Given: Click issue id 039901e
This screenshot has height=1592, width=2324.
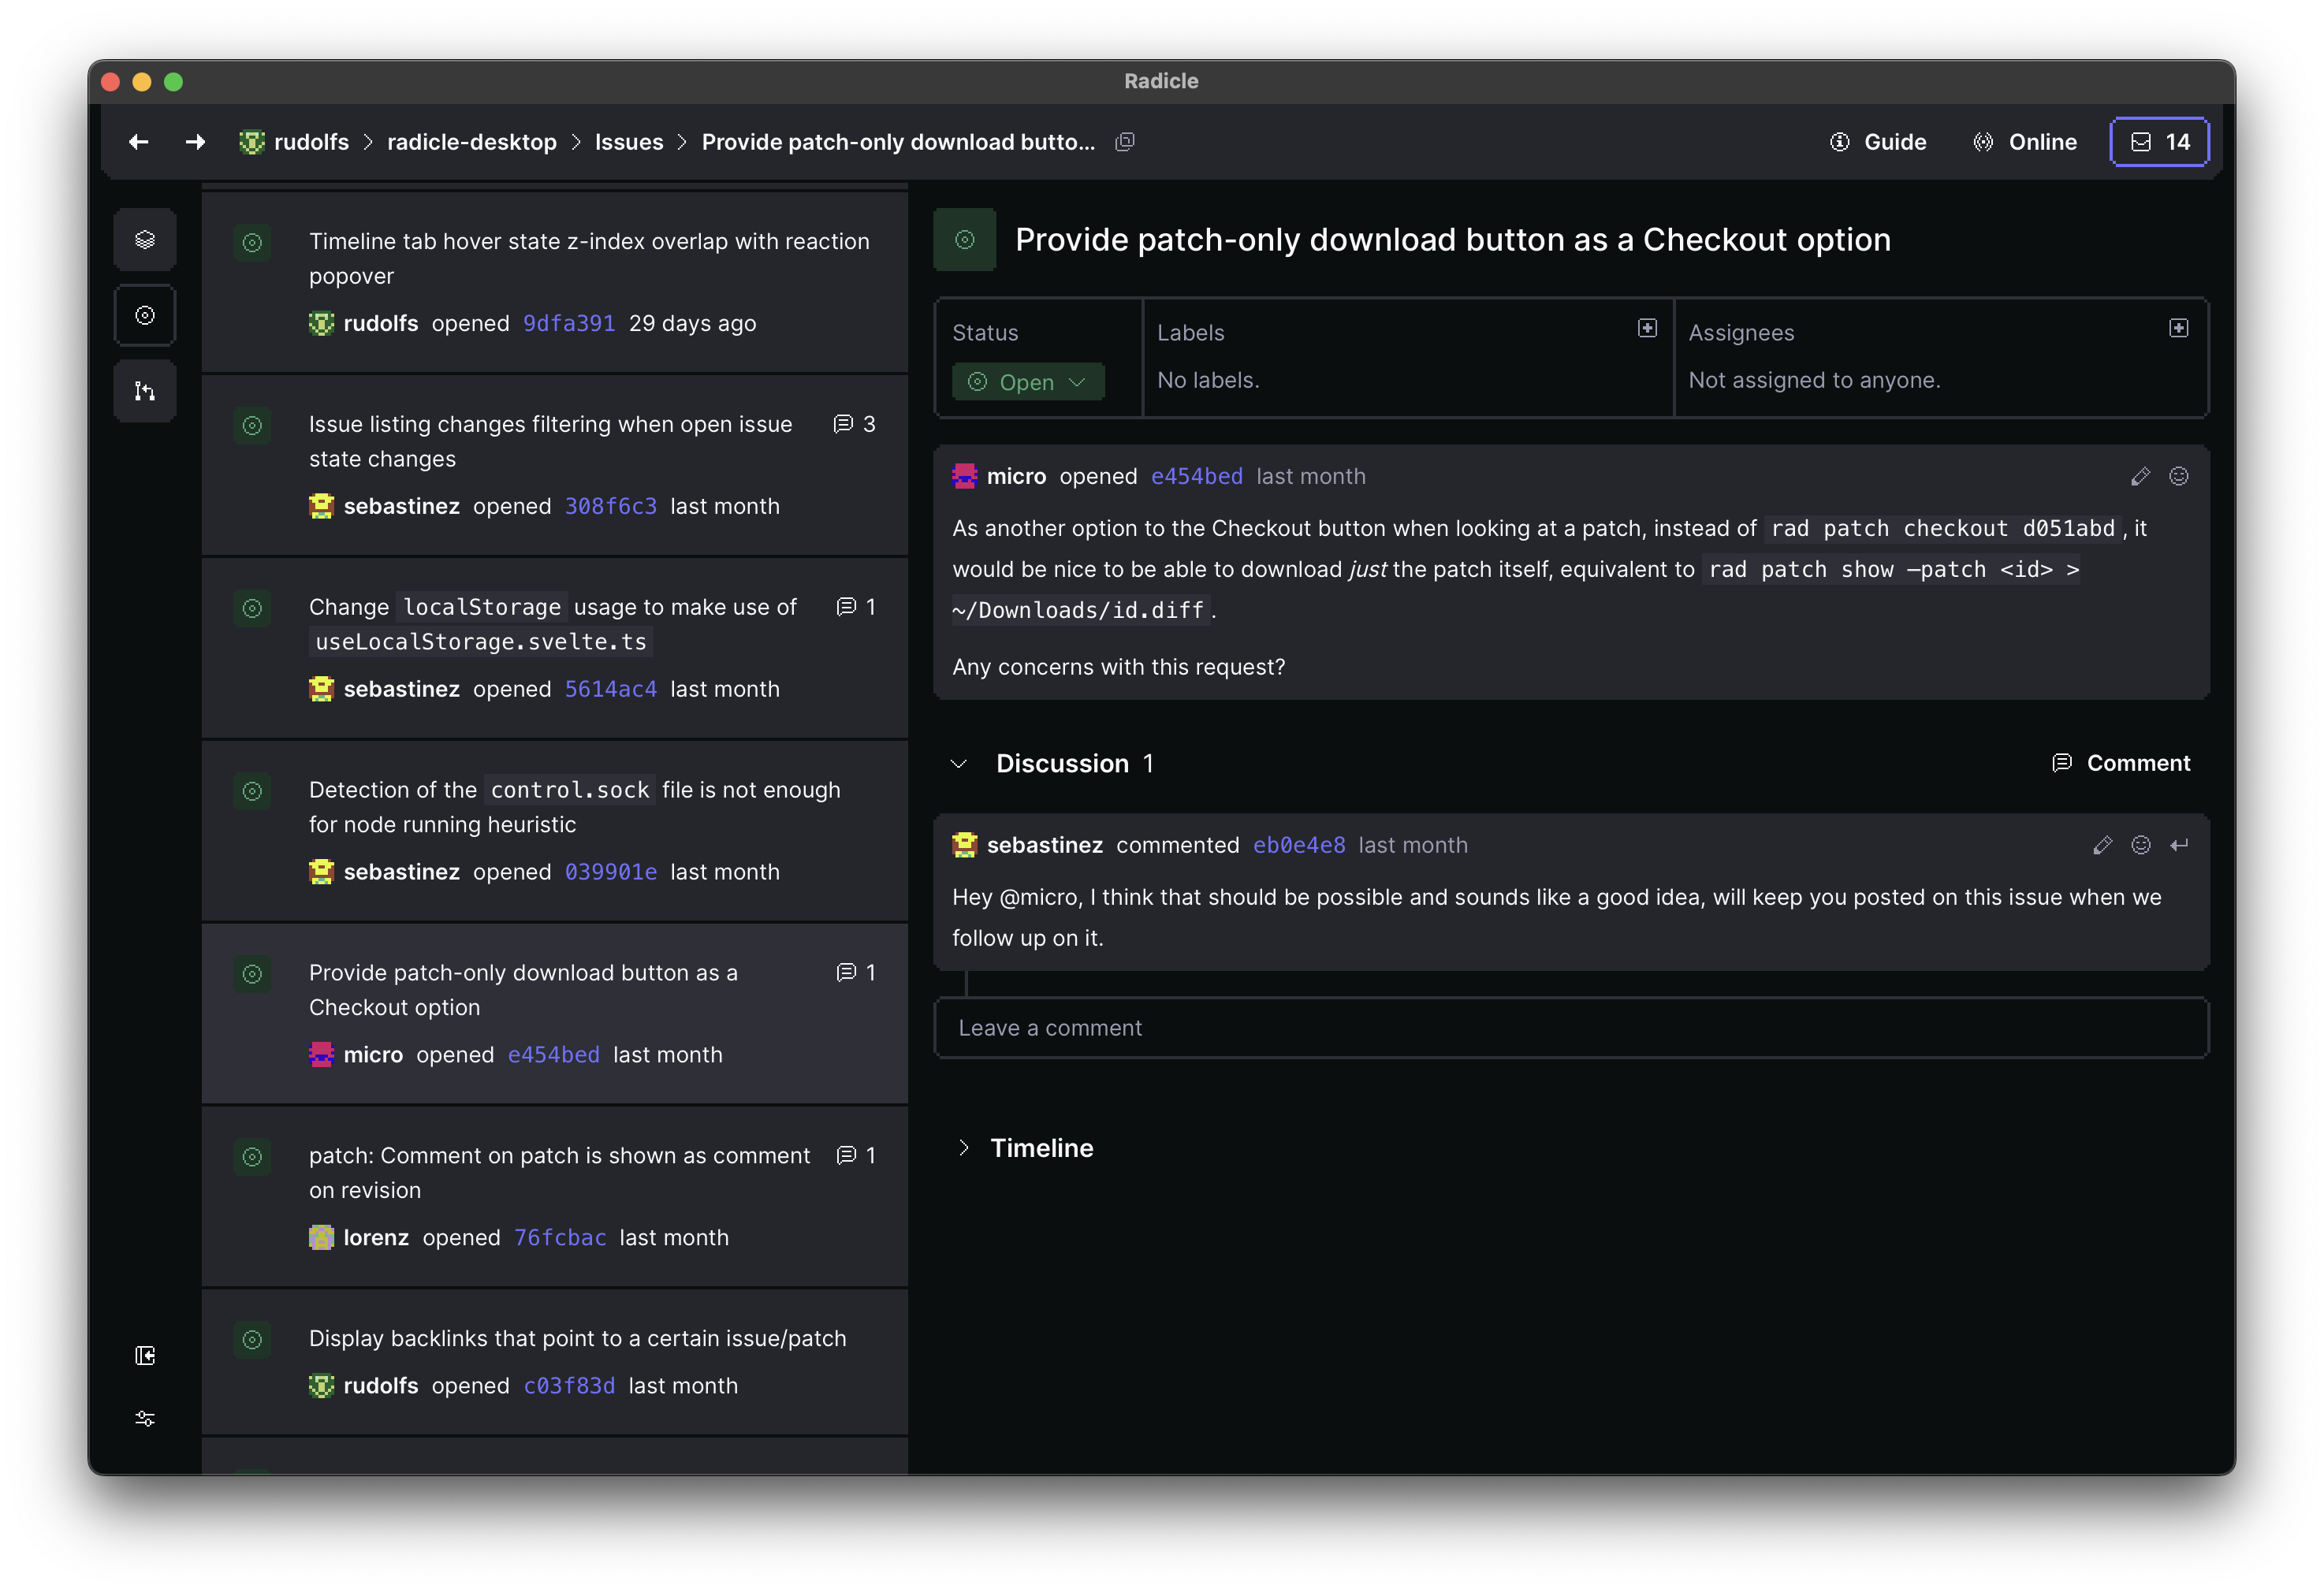Looking at the screenshot, I should (x=611, y=872).
